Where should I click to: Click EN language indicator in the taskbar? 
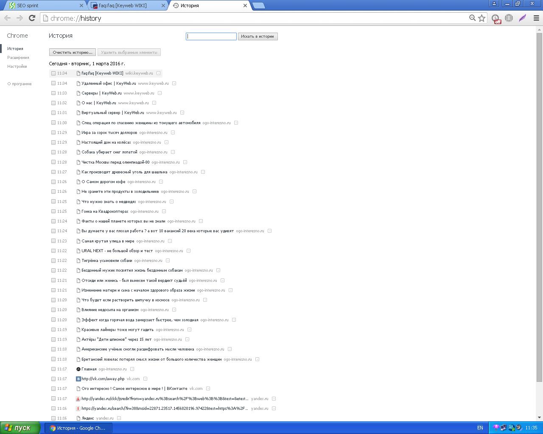click(x=480, y=428)
